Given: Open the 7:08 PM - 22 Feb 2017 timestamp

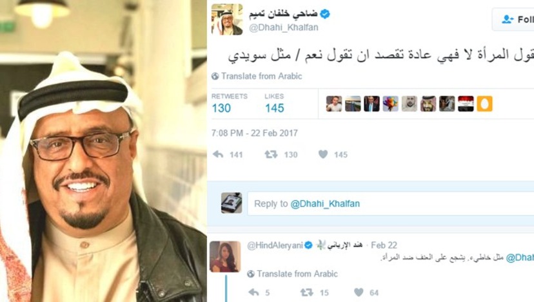Looking at the screenshot, I should click(254, 133).
